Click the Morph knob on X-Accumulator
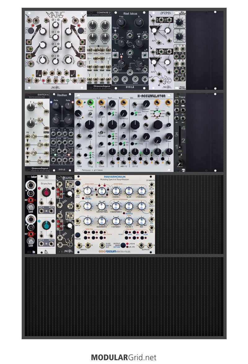 157,125
